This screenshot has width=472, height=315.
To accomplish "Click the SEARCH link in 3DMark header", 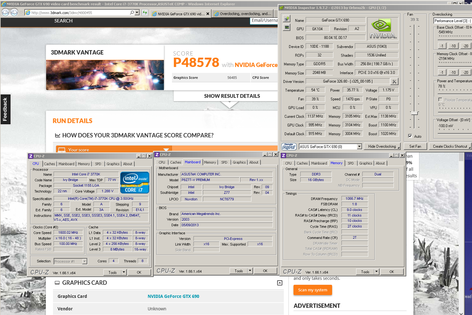I will [x=63, y=21].
